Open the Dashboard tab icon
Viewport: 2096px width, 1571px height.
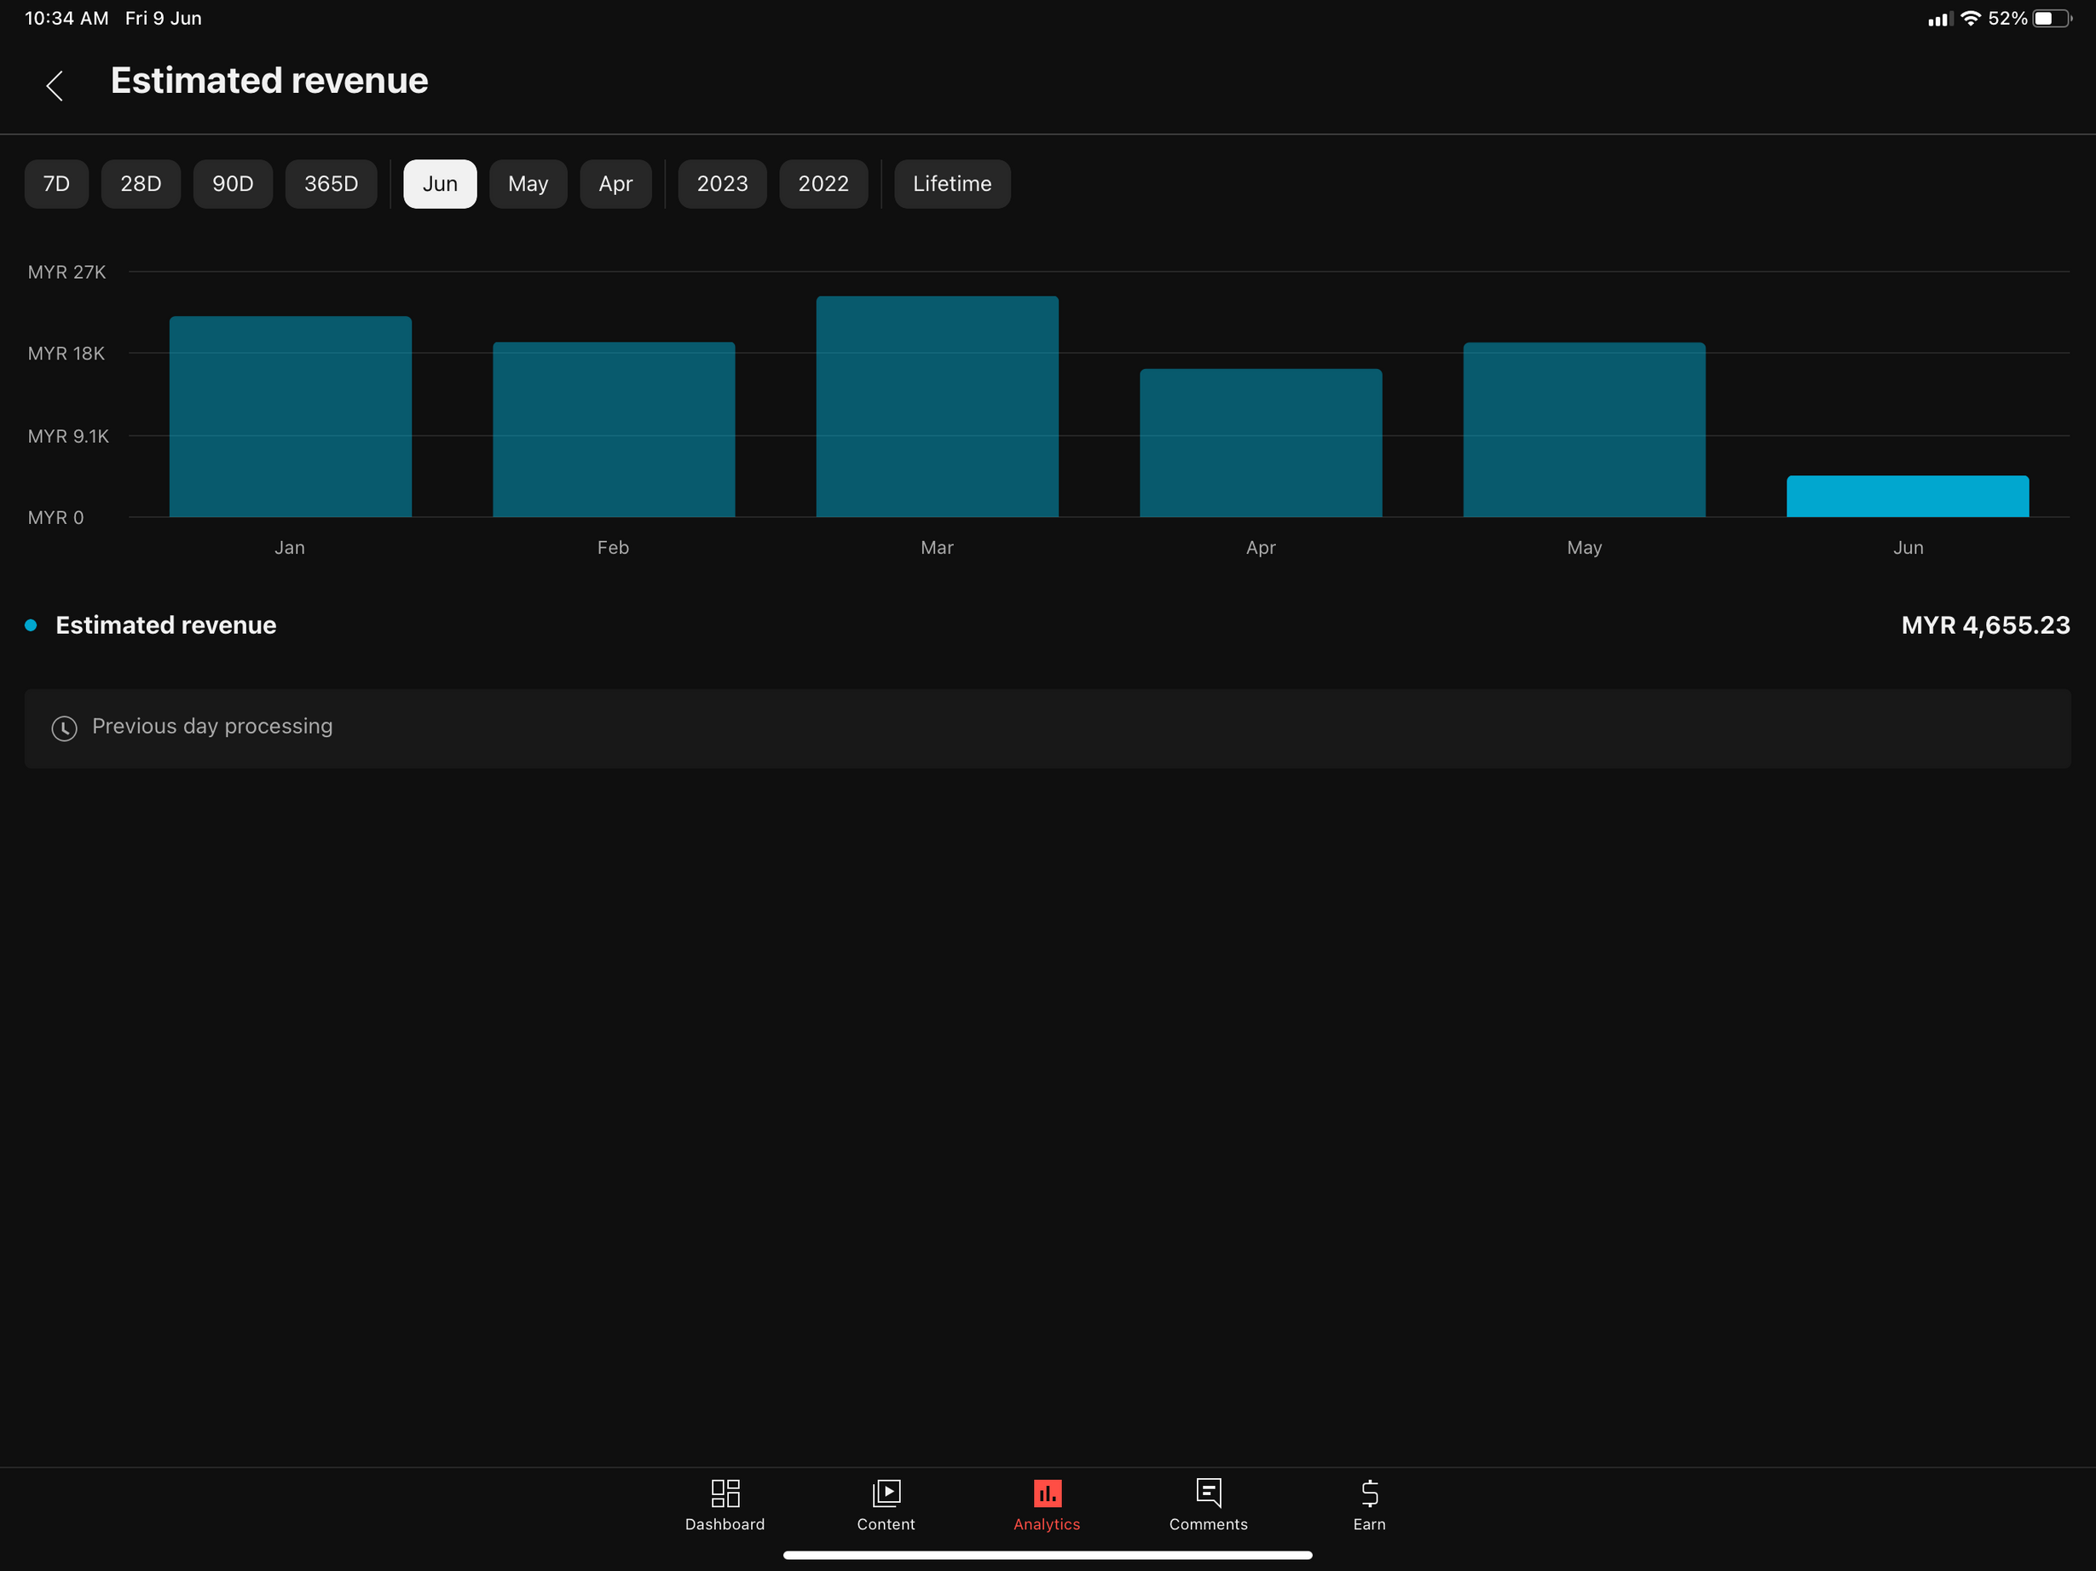pos(725,1493)
